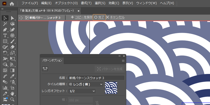Screen dimensions: 210x105
Task: Pick the Mesh tool
Action: 5,70
